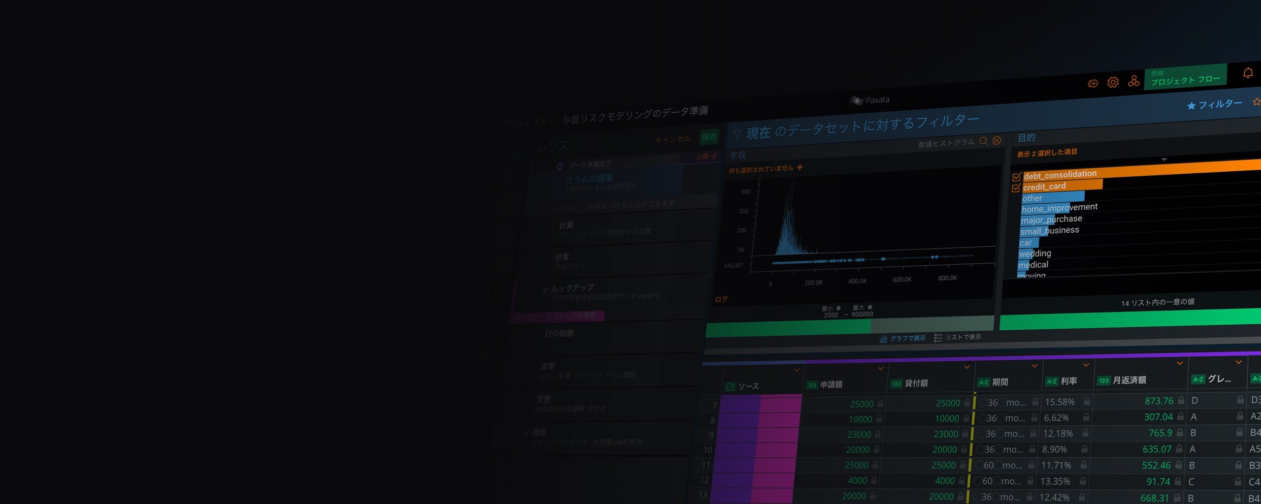Click the list icon for リストで表示

[938, 338]
